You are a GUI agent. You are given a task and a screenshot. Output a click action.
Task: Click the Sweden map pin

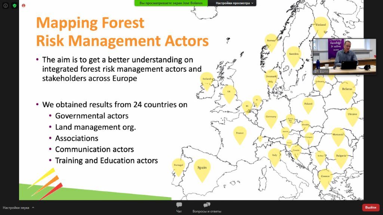pos(294,56)
